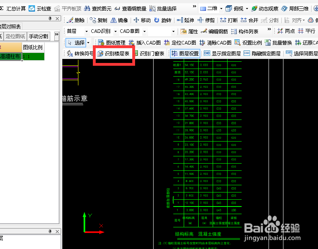Click 清除CAD图 clear CAD drawing
Screen dimensions: 318x249
pos(215,43)
